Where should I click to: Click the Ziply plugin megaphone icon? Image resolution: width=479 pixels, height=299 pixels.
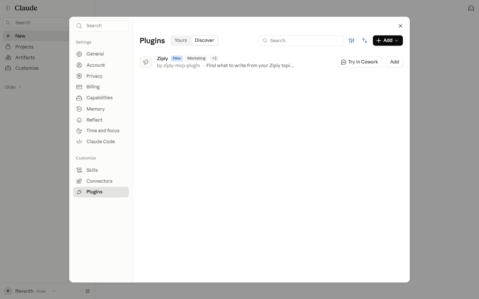coord(146,62)
